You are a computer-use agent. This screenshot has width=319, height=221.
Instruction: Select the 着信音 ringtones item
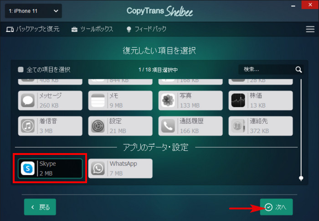click(50, 126)
